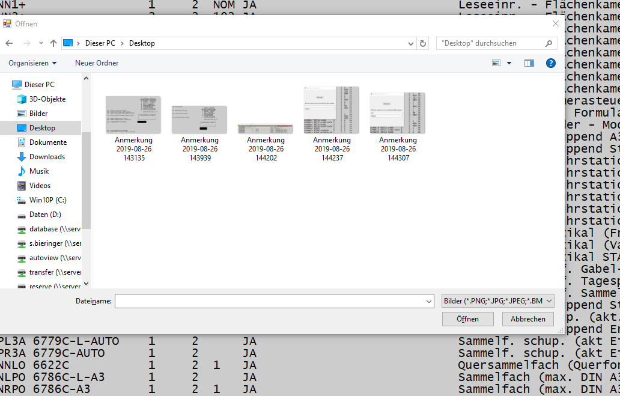Click the Abbrechen button
620x396 pixels.
click(x=528, y=319)
